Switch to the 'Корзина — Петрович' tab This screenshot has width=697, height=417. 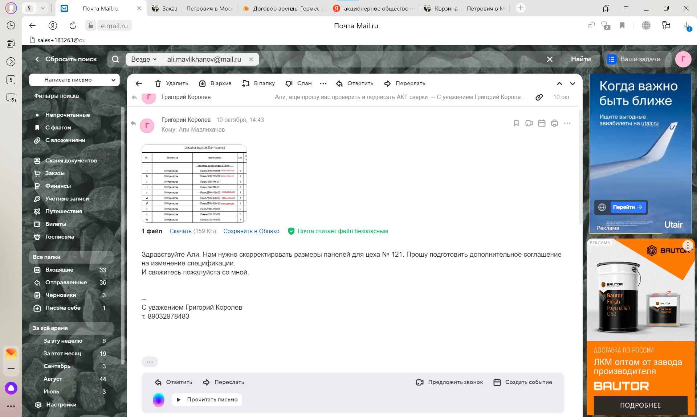[x=464, y=8]
